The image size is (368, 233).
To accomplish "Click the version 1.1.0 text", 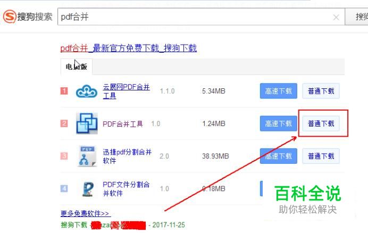I will point(167,91).
